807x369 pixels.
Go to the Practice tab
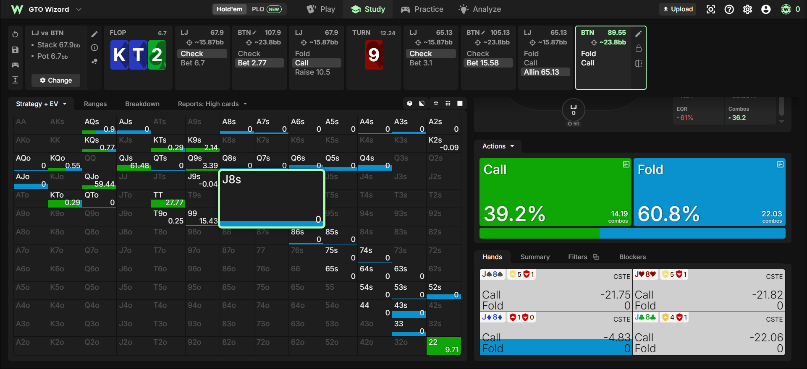coord(422,9)
